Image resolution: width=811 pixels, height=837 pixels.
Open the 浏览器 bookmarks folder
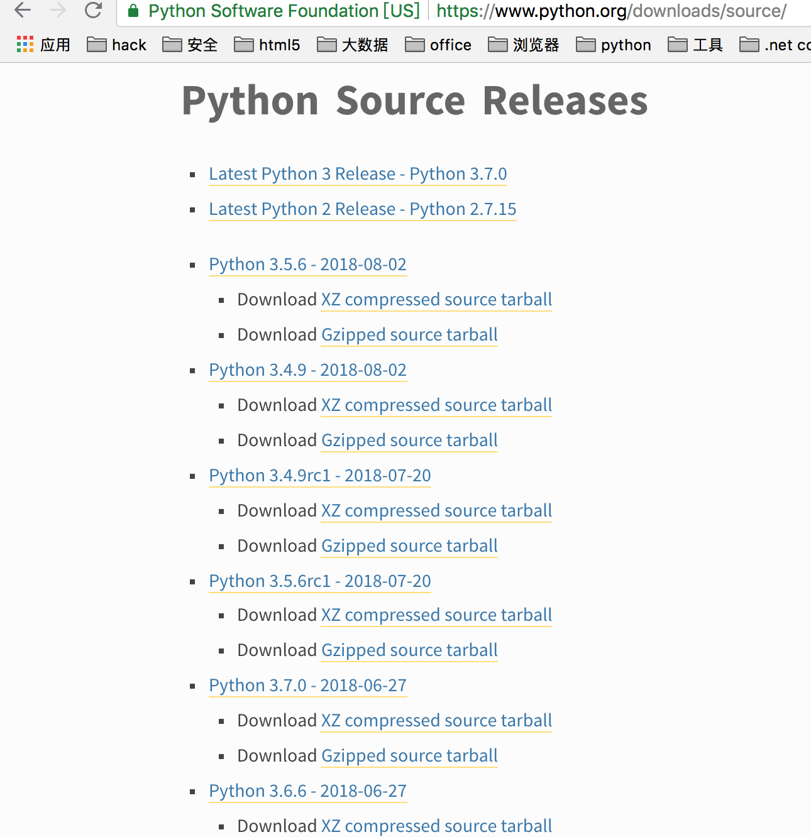click(x=524, y=45)
